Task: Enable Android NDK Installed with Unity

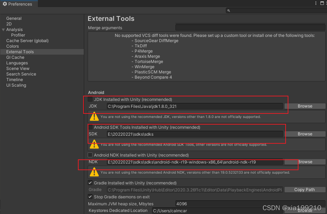Action: point(90,155)
